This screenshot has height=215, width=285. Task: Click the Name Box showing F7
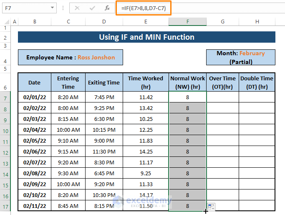[x=29, y=8]
